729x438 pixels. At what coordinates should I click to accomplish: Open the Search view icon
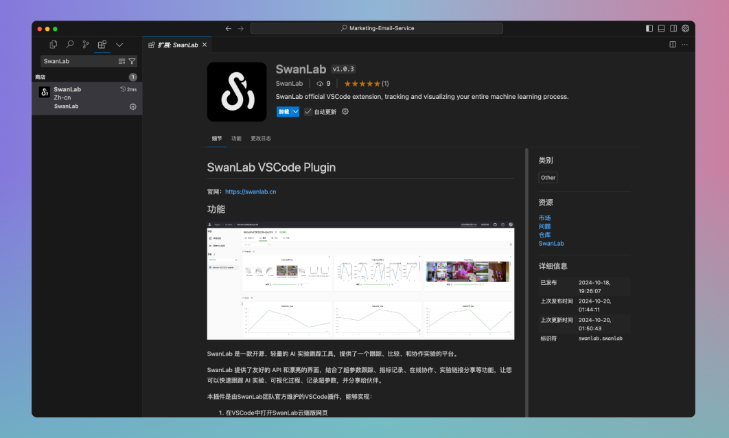point(70,45)
